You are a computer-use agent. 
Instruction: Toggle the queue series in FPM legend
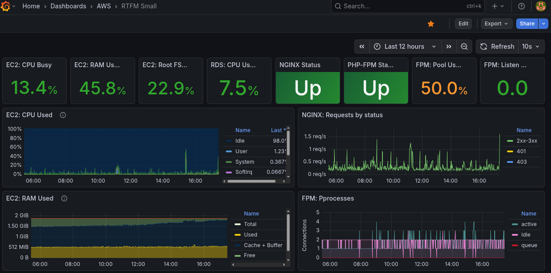(529, 245)
